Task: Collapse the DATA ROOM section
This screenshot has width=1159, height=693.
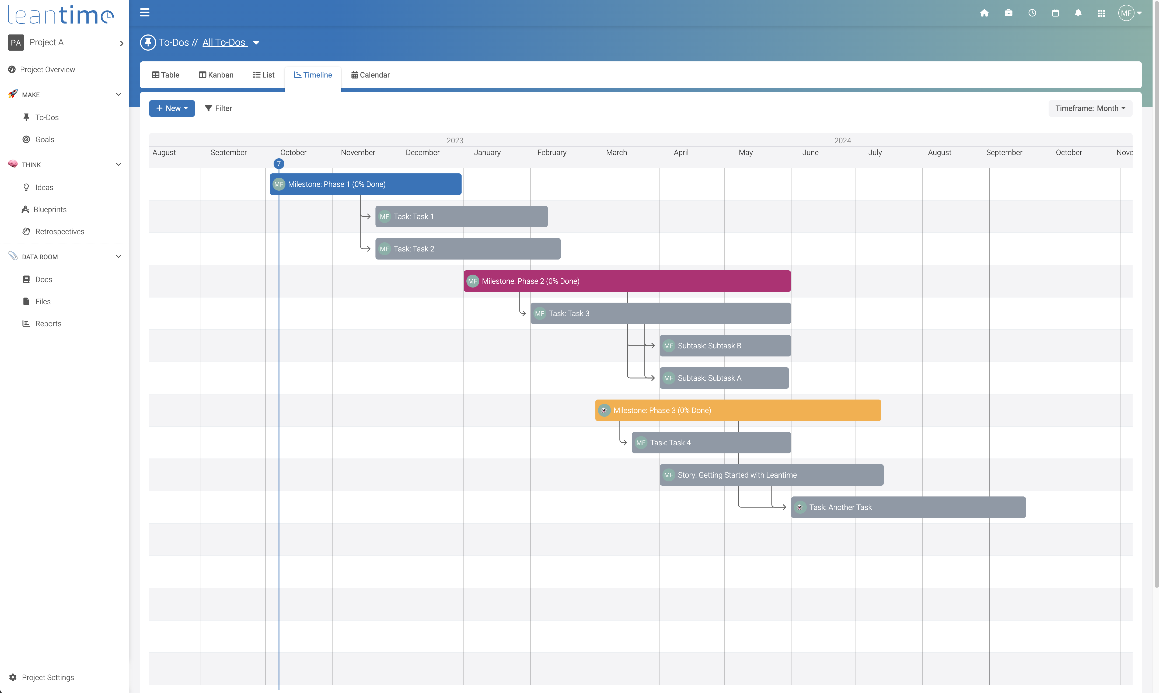Action: click(118, 256)
